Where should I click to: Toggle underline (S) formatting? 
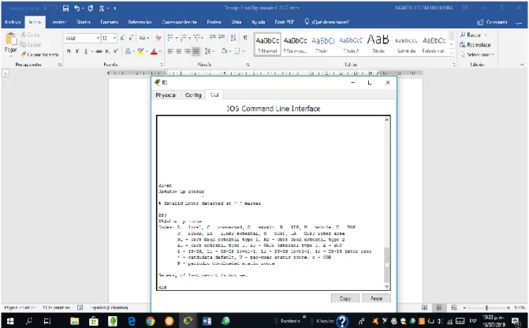pos(86,51)
